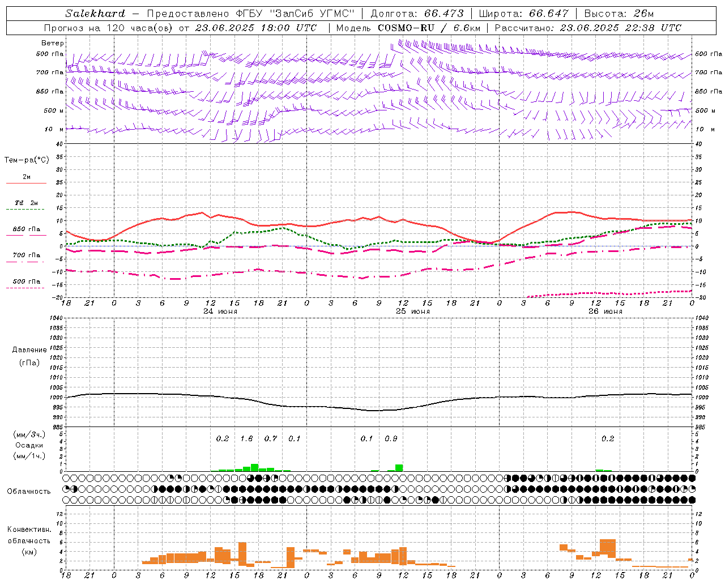Screen dimensions: 725x580
Task: Click the 1.6 precipitation value
Action: 247,439
